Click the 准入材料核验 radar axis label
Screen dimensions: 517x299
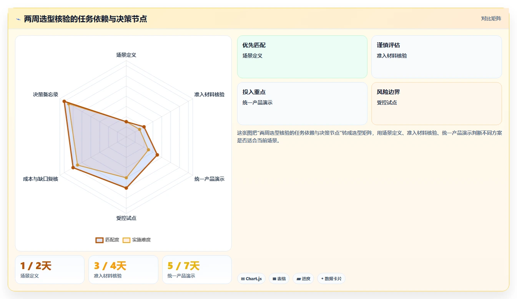point(209,94)
